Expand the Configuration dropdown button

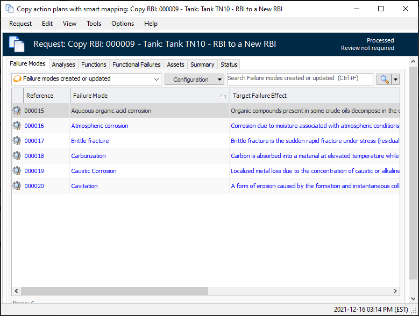coord(194,80)
